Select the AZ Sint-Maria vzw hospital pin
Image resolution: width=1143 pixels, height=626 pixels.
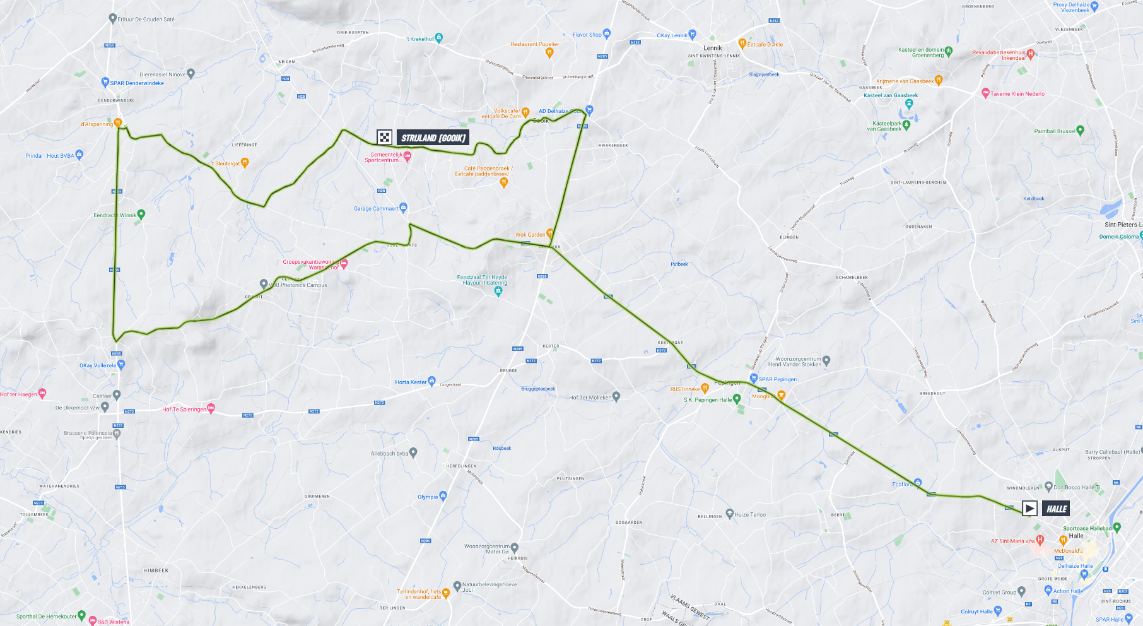[1040, 540]
